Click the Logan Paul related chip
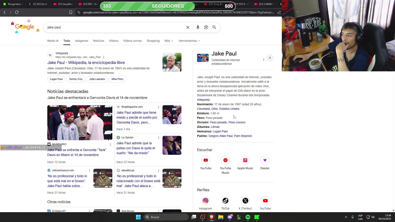The height and width of the screenshot is (222, 395). tap(56, 79)
